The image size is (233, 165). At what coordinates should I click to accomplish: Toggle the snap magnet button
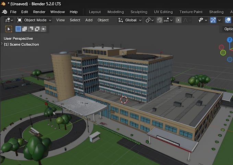coord(159,20)
